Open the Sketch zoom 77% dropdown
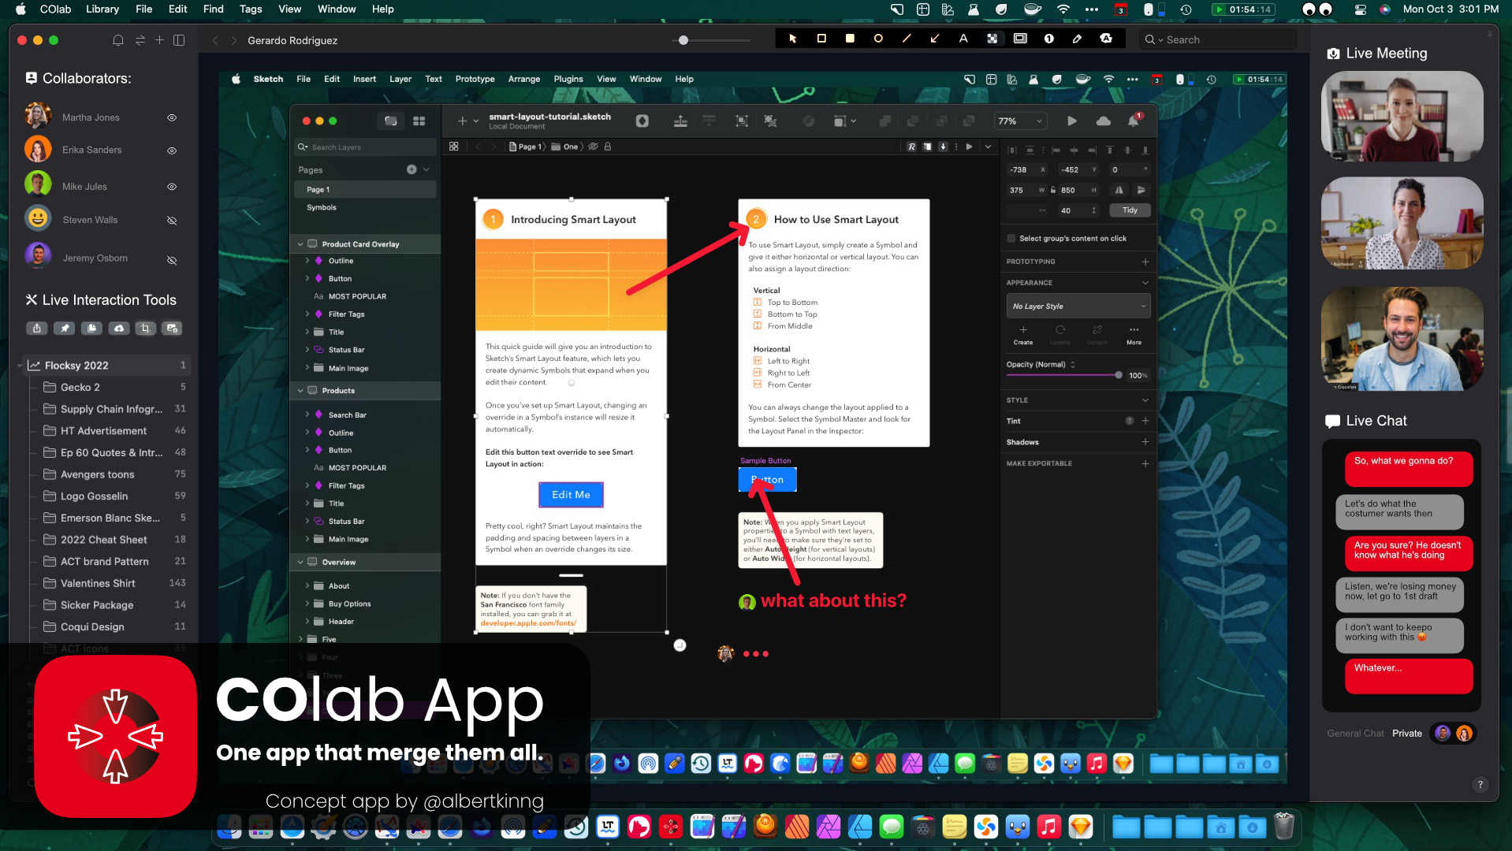 pyautogui.click(x=1021, y=121)
